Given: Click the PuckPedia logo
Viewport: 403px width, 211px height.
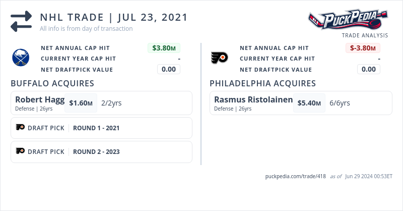Looking at the screenshot, I should 348,20.
